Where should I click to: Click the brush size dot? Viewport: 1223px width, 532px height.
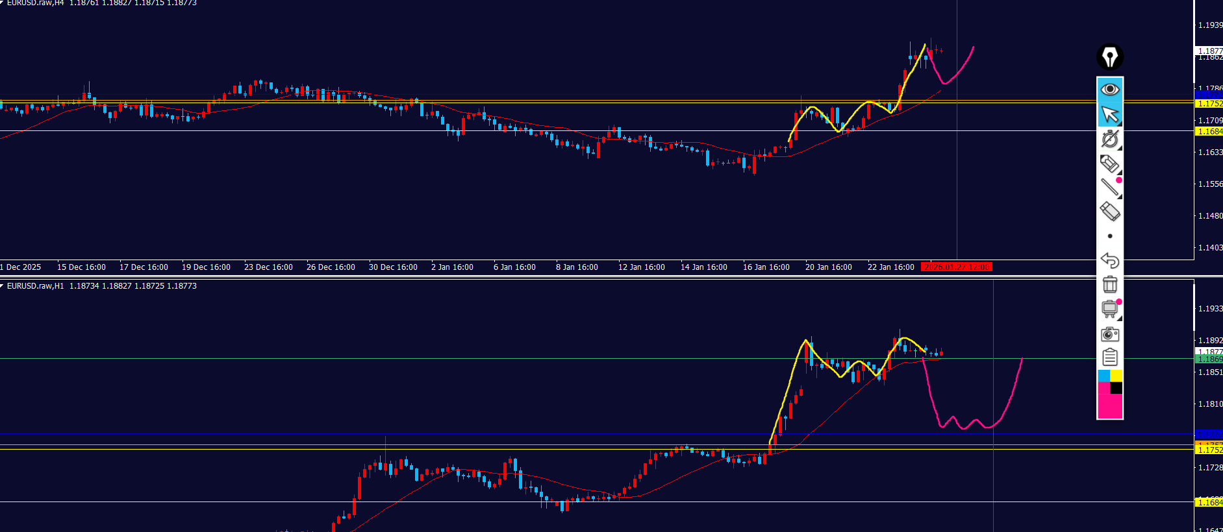[1109, 236]
